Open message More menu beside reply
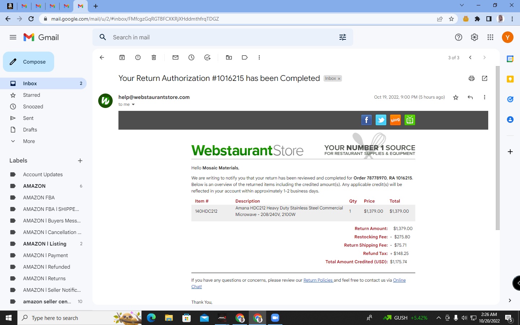Image resolution: width=520 pixels, height=325 pixels. 485,97
